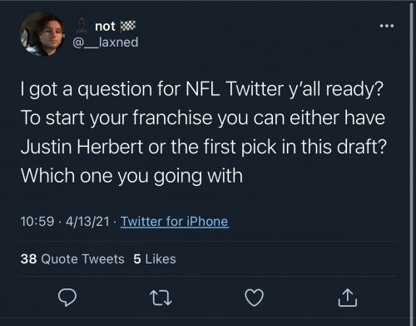Click the chess piece emoji beside name
The image size is (416, 326).
[81, 26]
